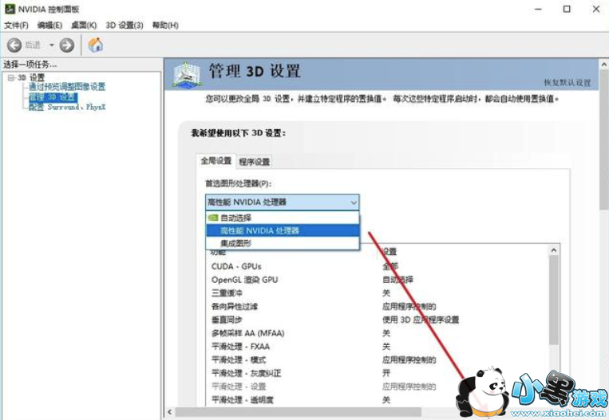Select the 垂直同步 setting row
Image resolution: width=609 pixels, height=420 pixels.
(377, 320)
